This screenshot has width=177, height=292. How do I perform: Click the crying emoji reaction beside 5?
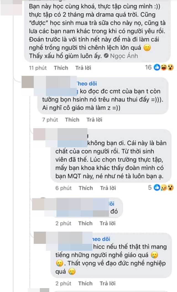[x=164, y=188]
